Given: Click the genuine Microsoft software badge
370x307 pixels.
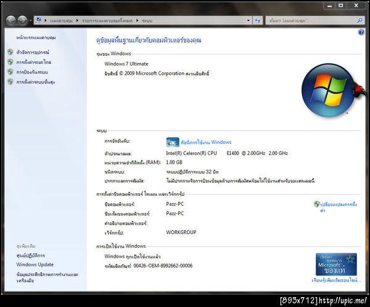Looking at the screenshot, I should pyautogui.click(x=336, y=264).
